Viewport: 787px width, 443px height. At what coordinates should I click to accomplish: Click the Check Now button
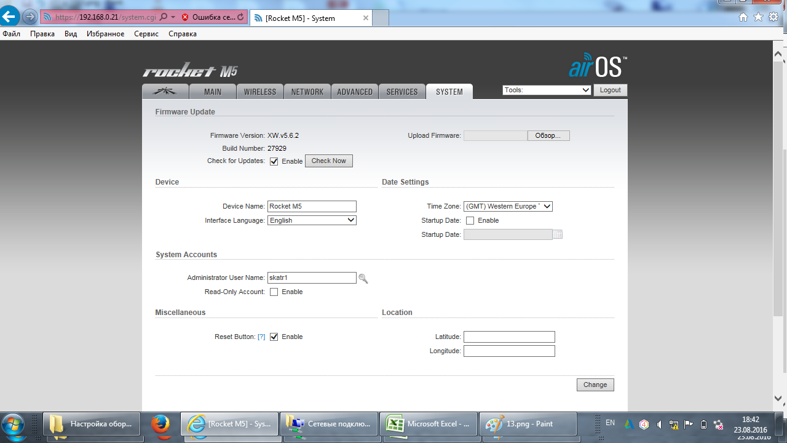click(x=329, y=161)
